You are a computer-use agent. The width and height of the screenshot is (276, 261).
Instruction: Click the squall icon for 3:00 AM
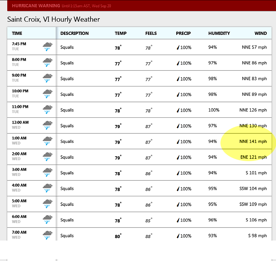pos(48,172)
